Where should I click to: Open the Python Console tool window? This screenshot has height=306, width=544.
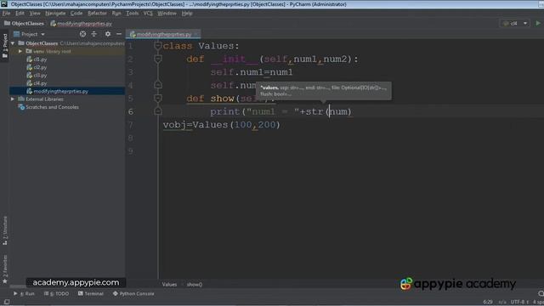pos(133,293)
